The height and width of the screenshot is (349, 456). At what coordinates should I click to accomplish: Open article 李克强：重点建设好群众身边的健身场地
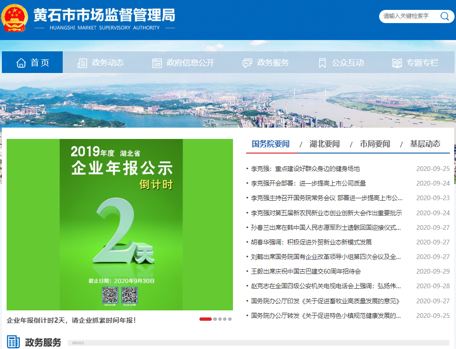click(306, 169)
